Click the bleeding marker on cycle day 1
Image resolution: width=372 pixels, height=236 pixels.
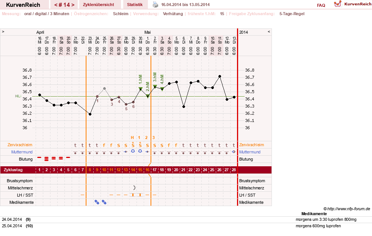39,157
